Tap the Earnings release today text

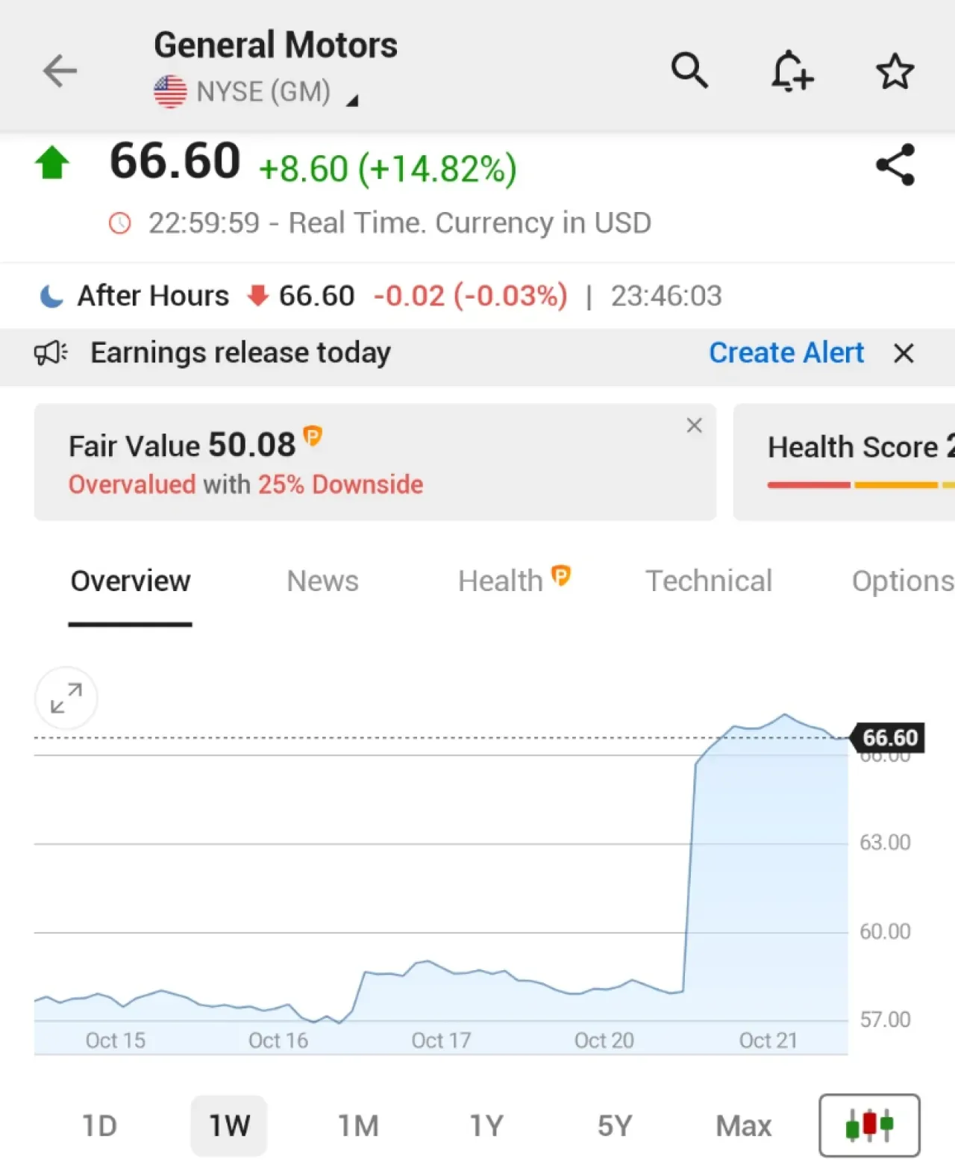[x=240, y=352]
